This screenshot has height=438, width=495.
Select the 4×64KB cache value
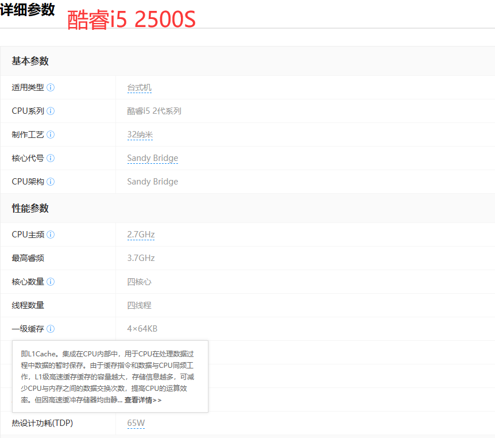click(x=142, y=329)
